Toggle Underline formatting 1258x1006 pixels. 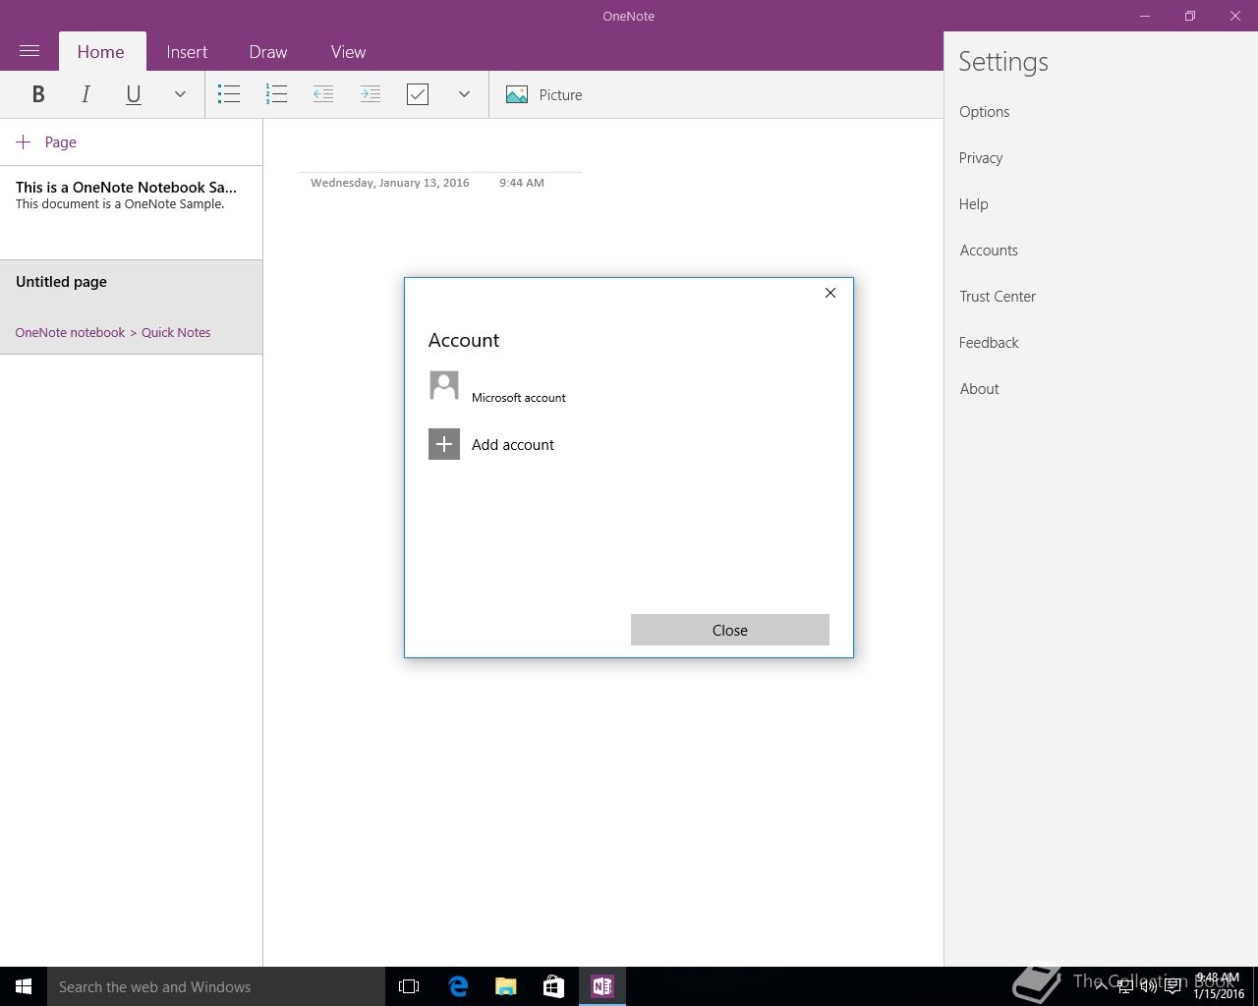pyautogui.click(x=133, y=94)
